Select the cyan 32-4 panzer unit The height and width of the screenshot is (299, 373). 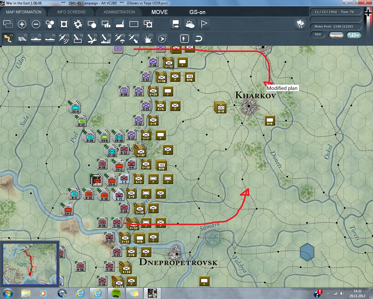click(75, 107)
